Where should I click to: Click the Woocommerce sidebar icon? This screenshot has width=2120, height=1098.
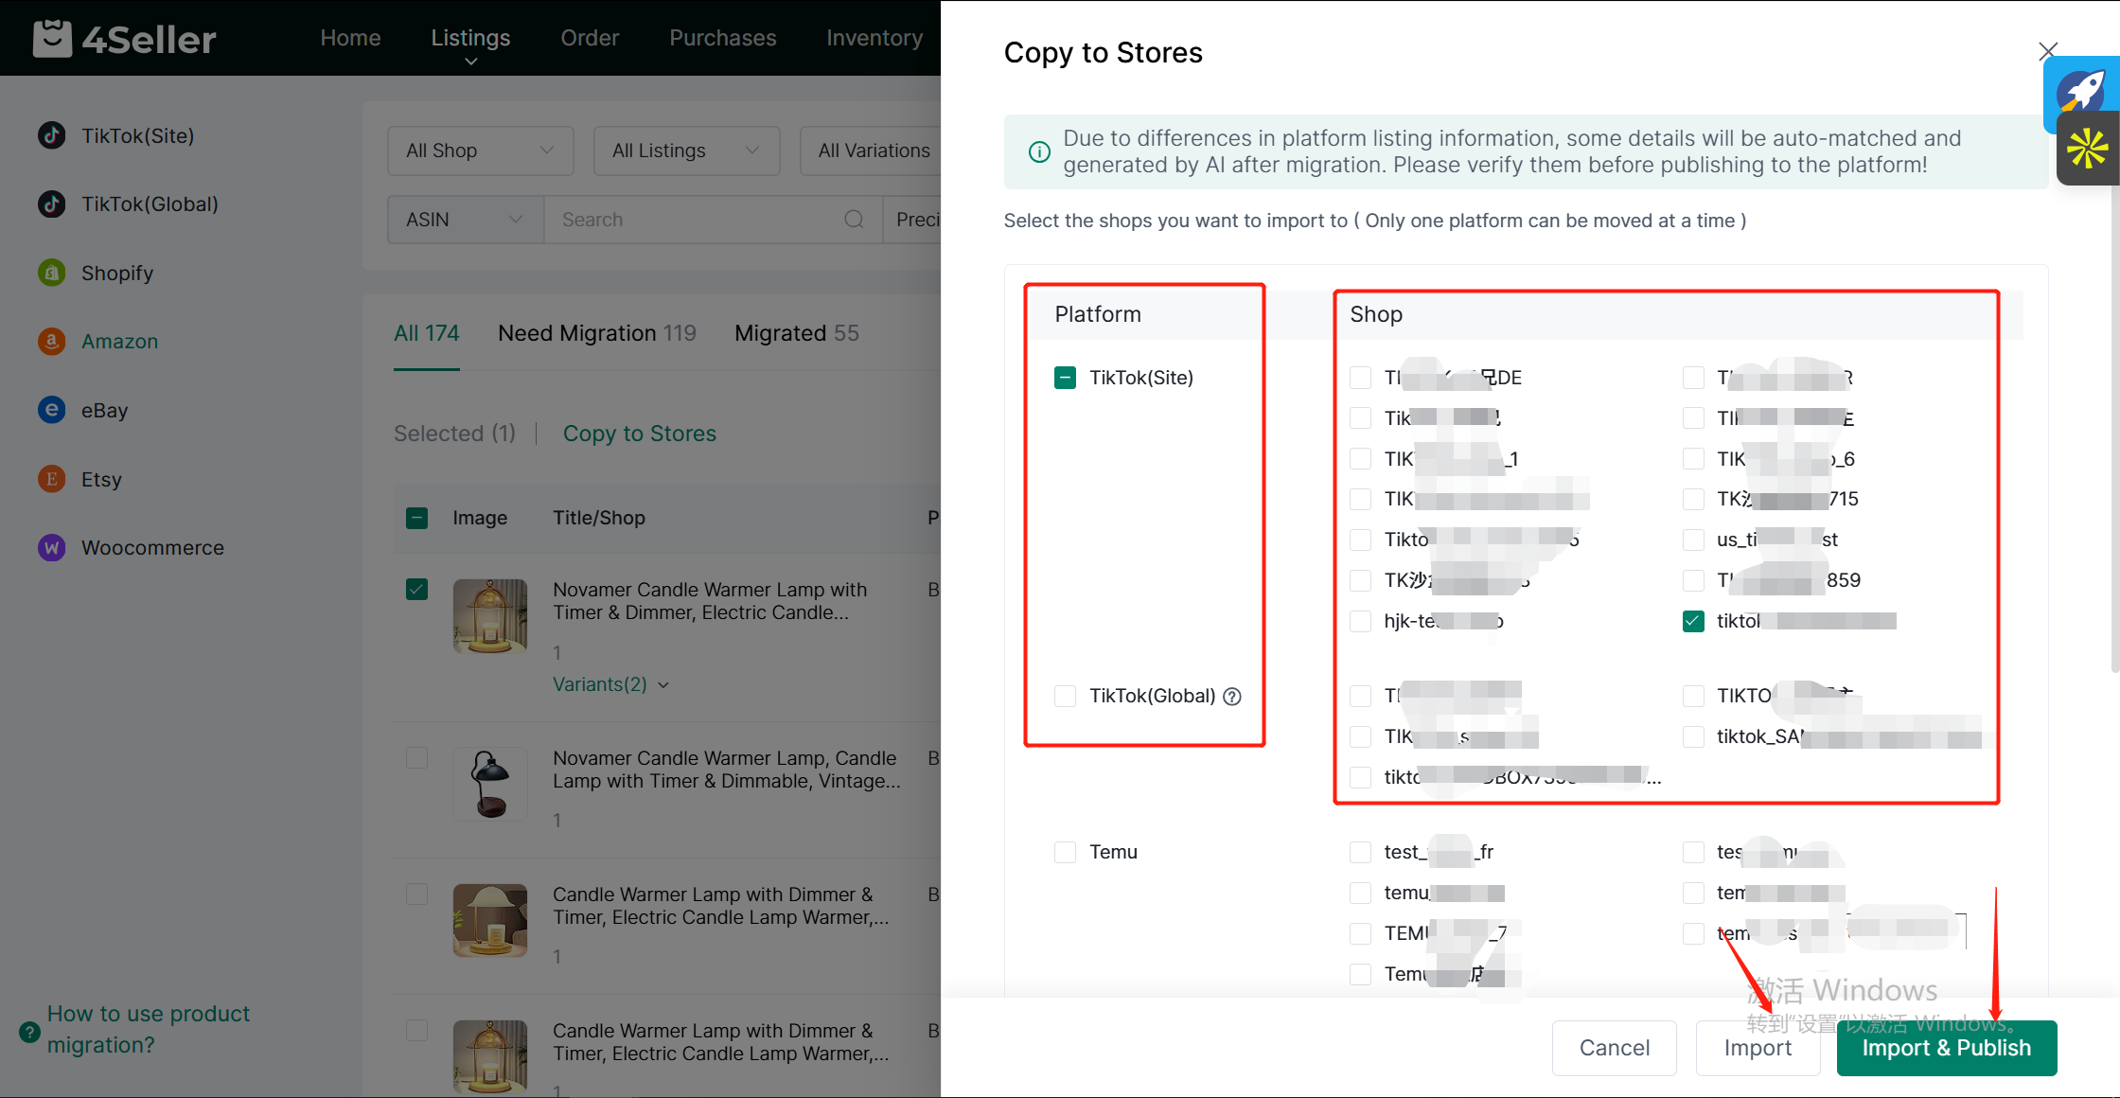pyautogui.click(x=52, y=547)
